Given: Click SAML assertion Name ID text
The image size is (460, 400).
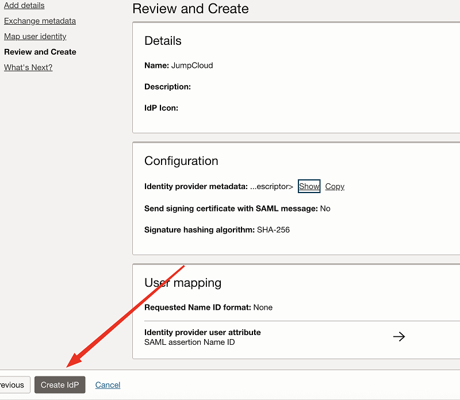Looking at the screenshot, I should 190,342.
